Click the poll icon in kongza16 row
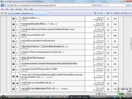Screen dimensions: 132x99 (17, 76)
